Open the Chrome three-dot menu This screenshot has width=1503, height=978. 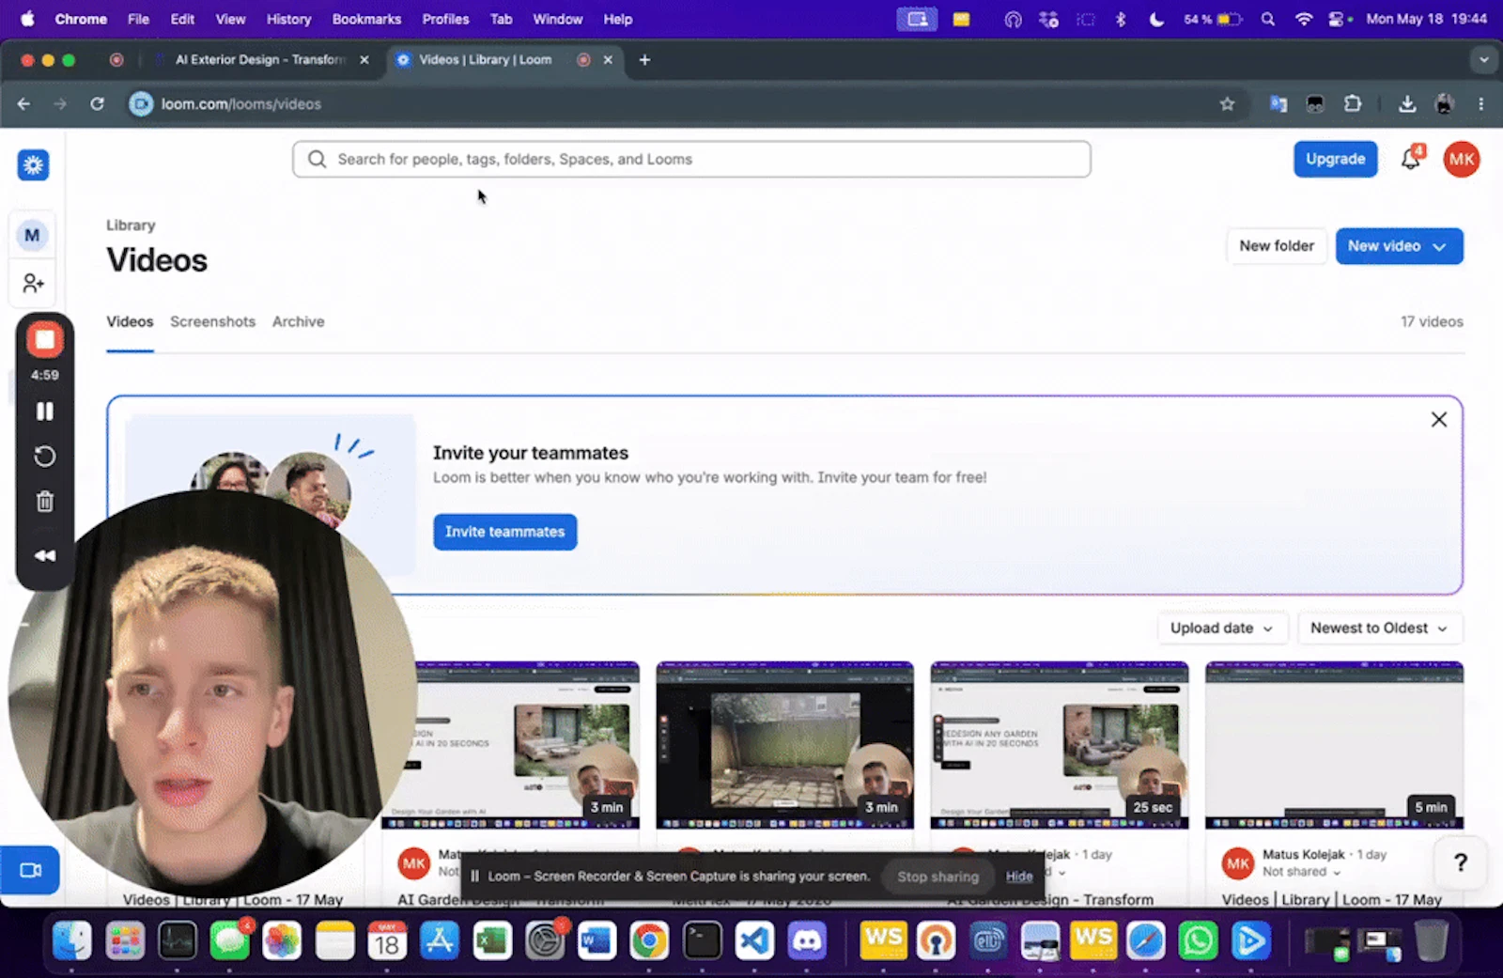click(1481, 104)
